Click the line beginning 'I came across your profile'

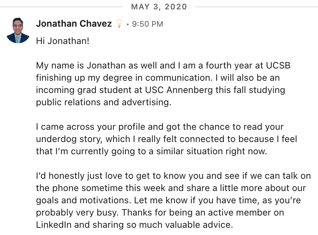coord(160,127)
